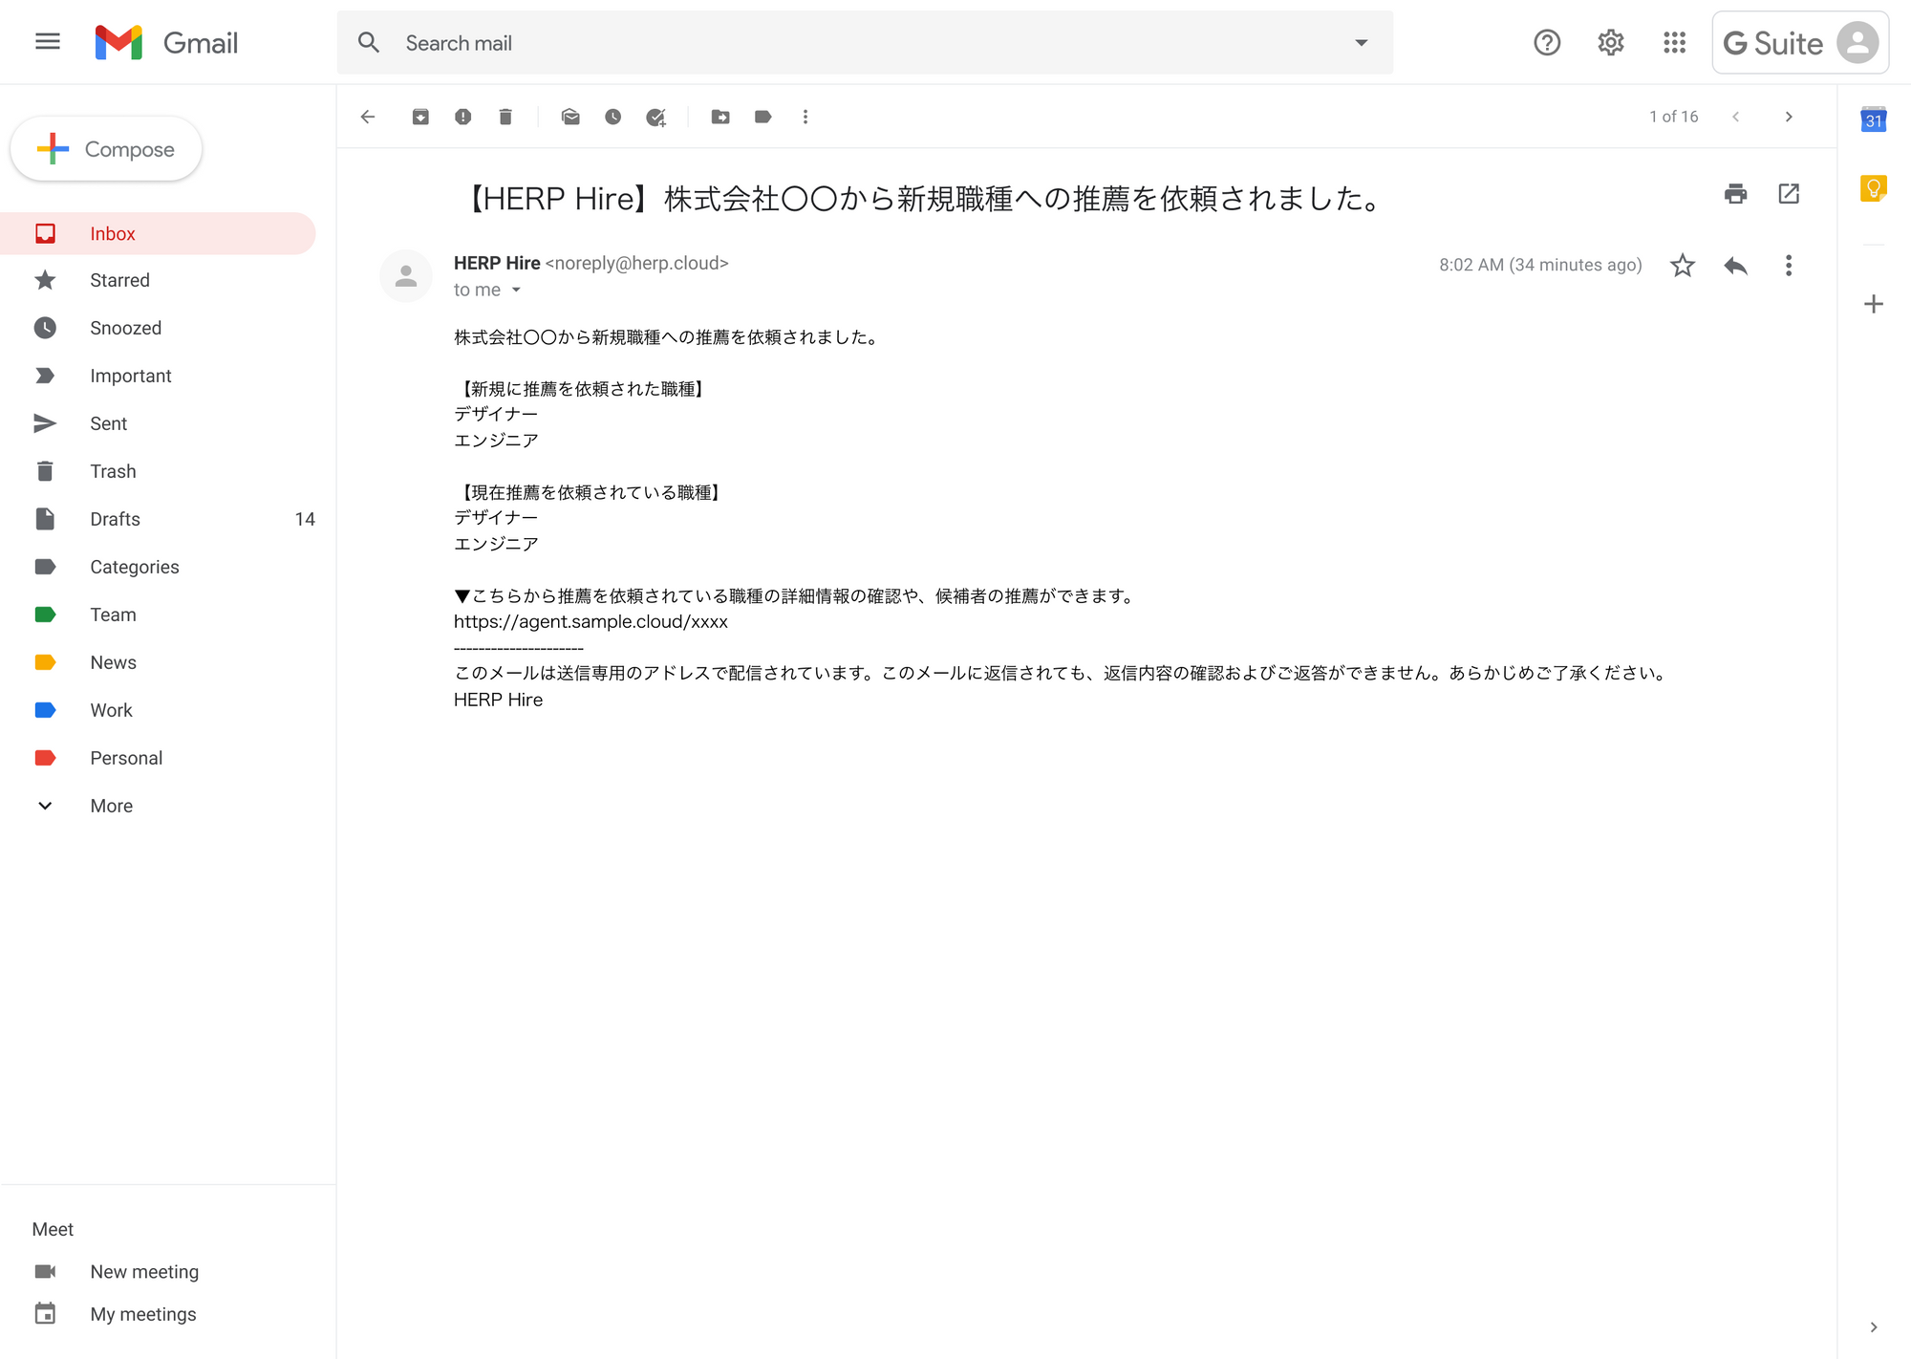Report this message as spam
Screen dimensions: 1911x1359
coord(462,117)
